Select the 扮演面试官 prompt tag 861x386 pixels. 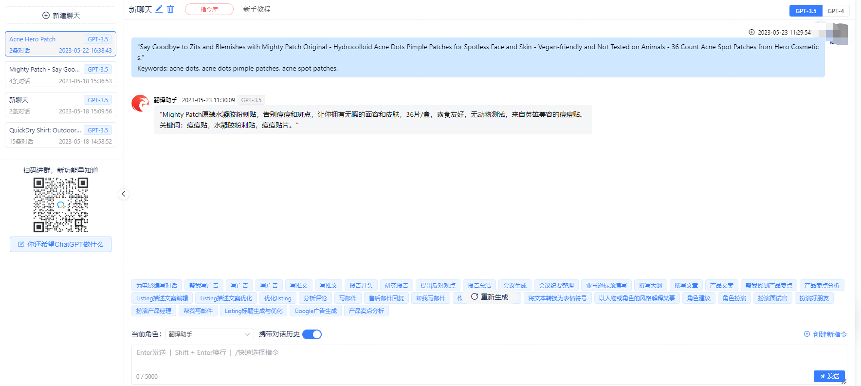(773, 298)
